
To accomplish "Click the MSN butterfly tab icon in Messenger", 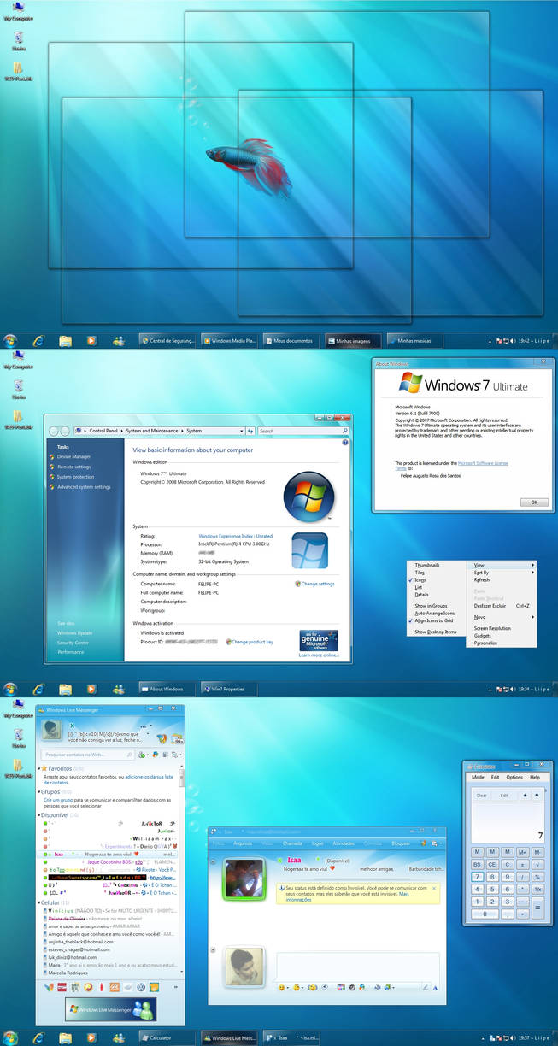I will (49, 986).
